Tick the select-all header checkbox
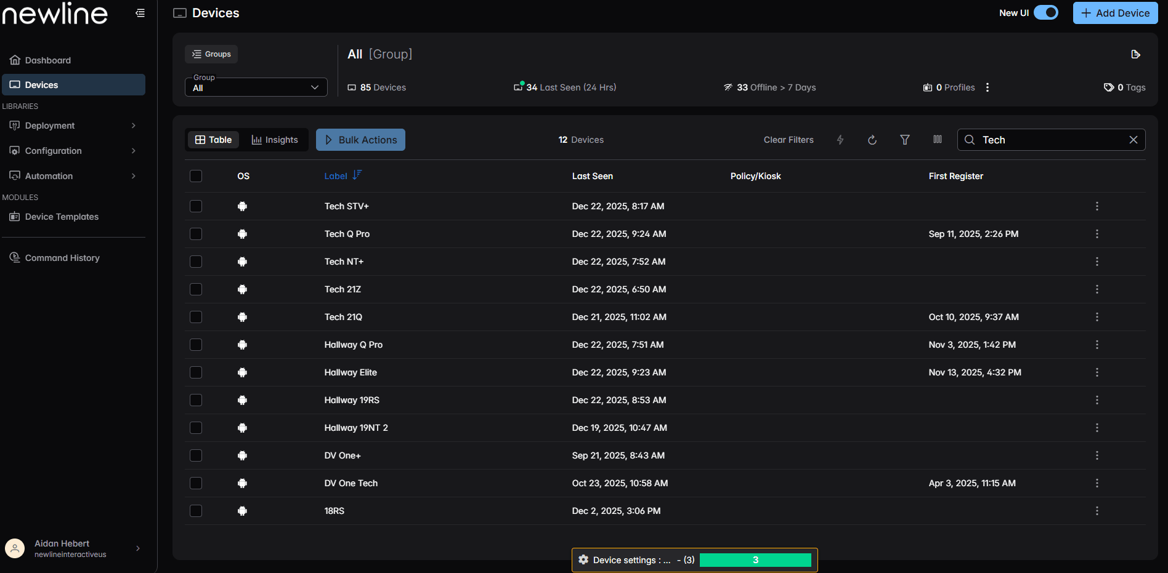The image size is (1168, 573). [196, 176]
